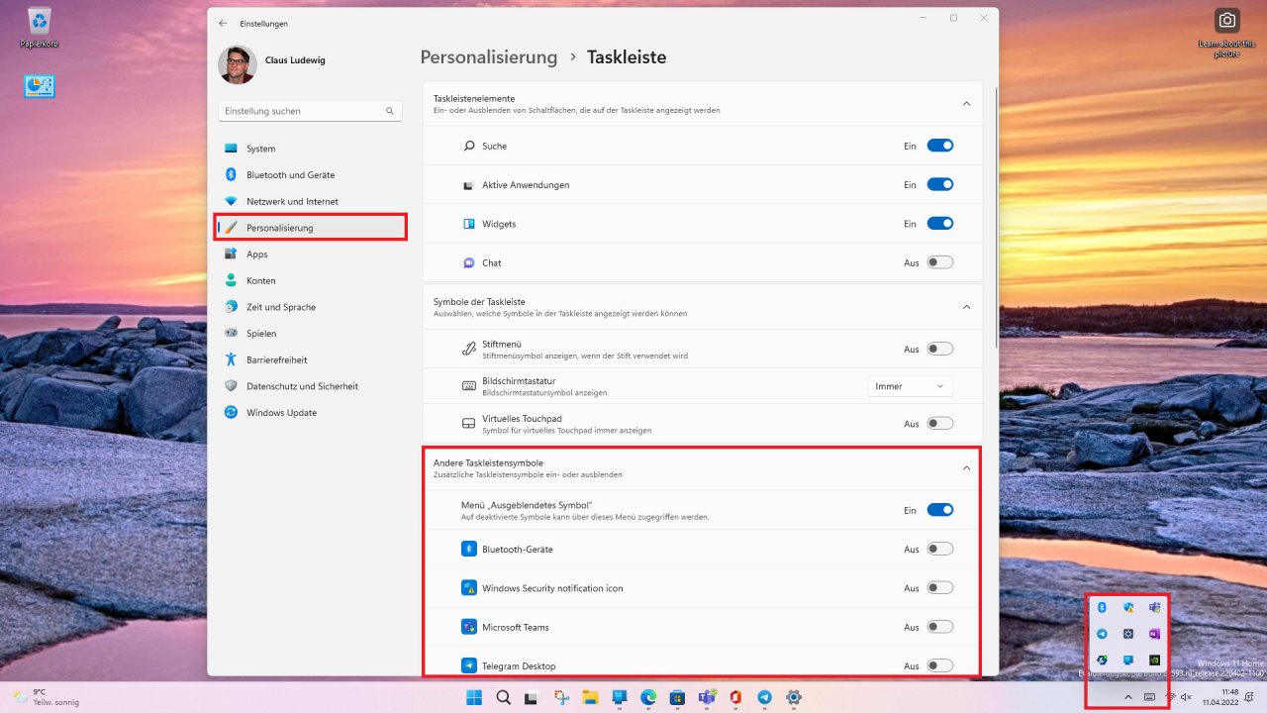Open Windows Update page
The image size is (1267, 713).
pyautogui.click(x=311, y=412)
